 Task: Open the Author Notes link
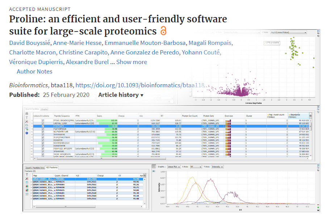coord(34,72)
